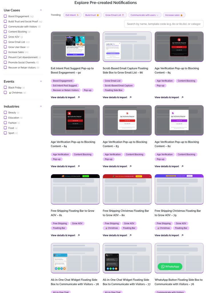Select the Build trust trending chip

(92, 15)
